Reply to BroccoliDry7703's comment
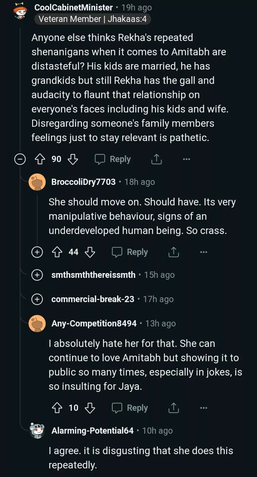257x477 pixels. [130, 252]
